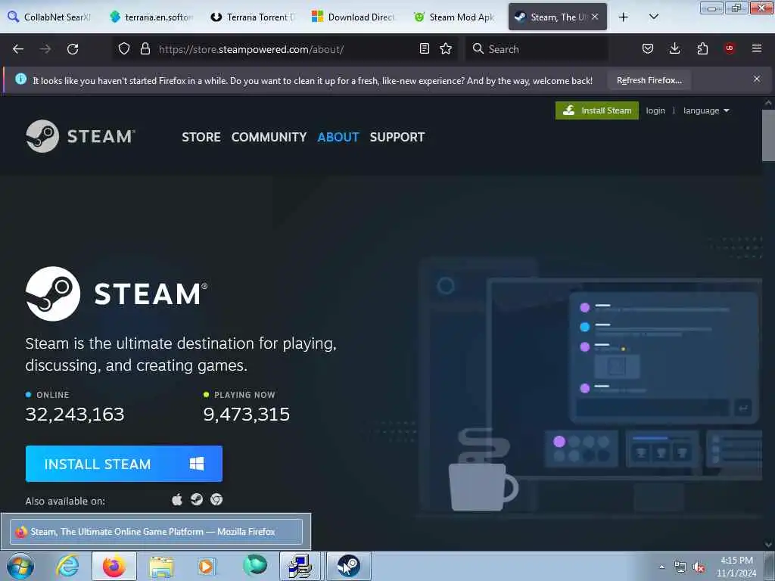The width and height of the screenshot is (775, 581).
Task: Click the login link
Action: (655, 110)
